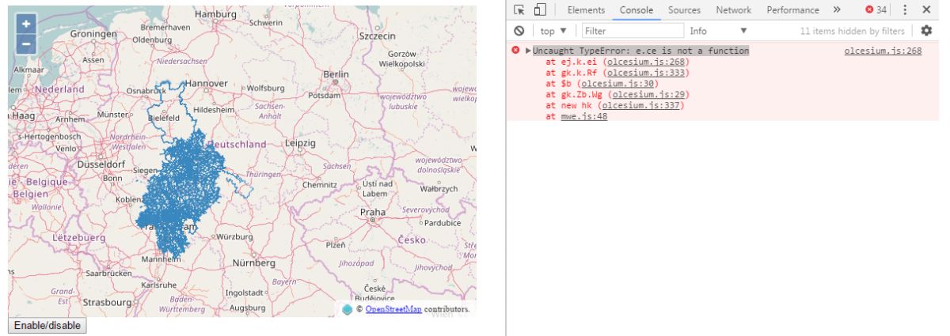The image size is (950, 336).
Task: Click the red error icon beside TypeError
Action: pos(516,51)
